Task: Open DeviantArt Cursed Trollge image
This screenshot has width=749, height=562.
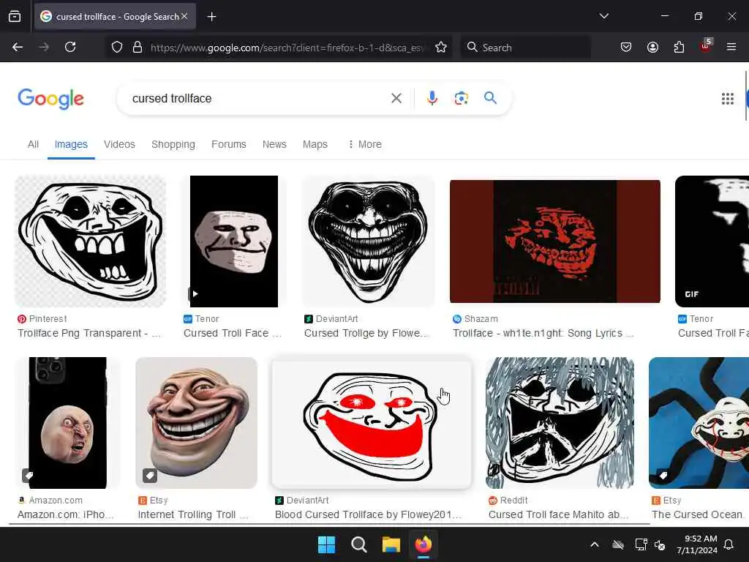Action: click(x=368, y=241)
